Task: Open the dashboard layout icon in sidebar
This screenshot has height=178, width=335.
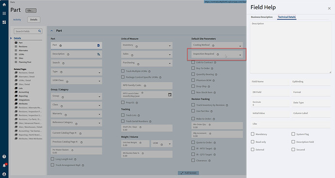Action: click(4, 22)
